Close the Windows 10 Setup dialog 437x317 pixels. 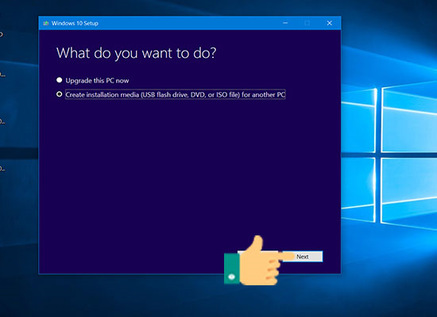coord(330,23)
